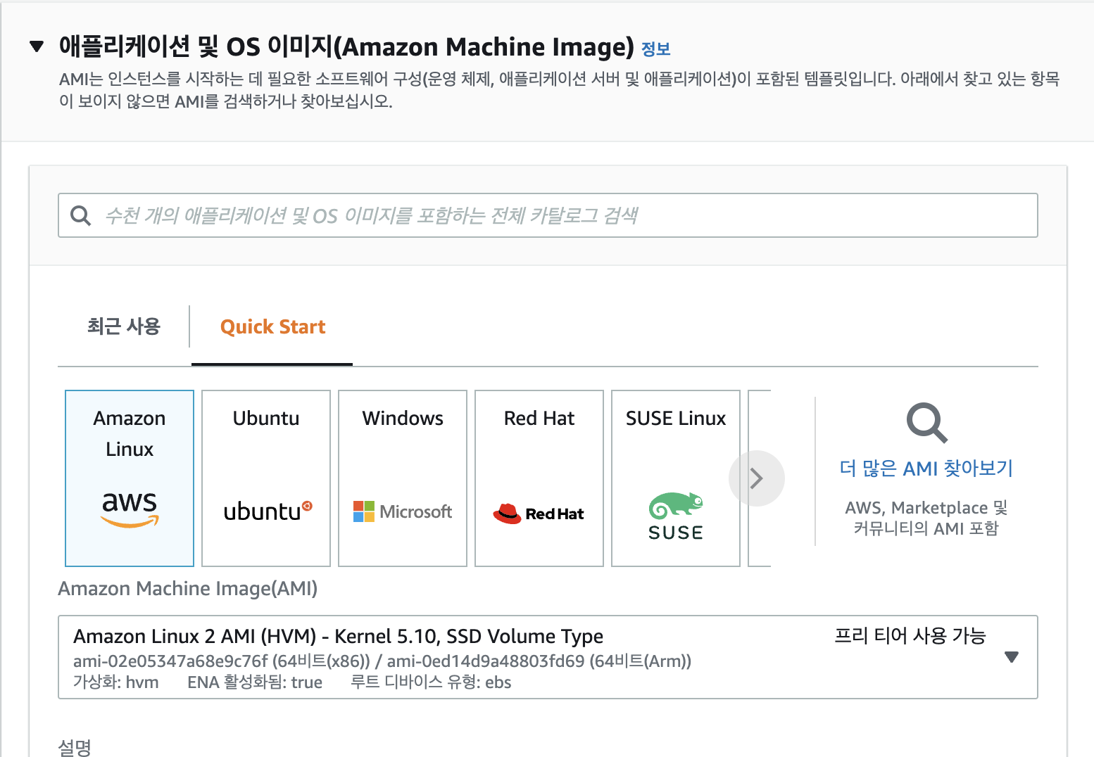Select the Windows AMI card
Viewport: 1094px width, 757px height.
pos(403,478)
